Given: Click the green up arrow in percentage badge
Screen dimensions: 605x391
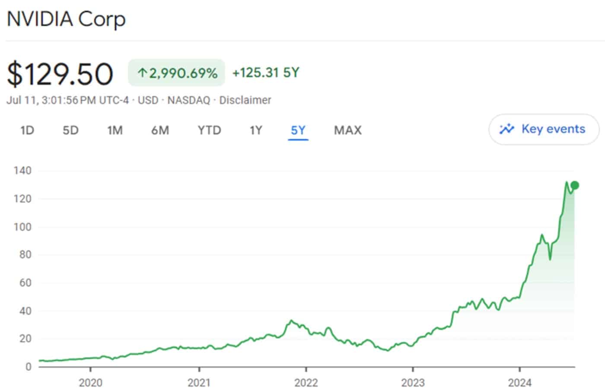Looking at the screenshot, I should (x=143, y=73).
